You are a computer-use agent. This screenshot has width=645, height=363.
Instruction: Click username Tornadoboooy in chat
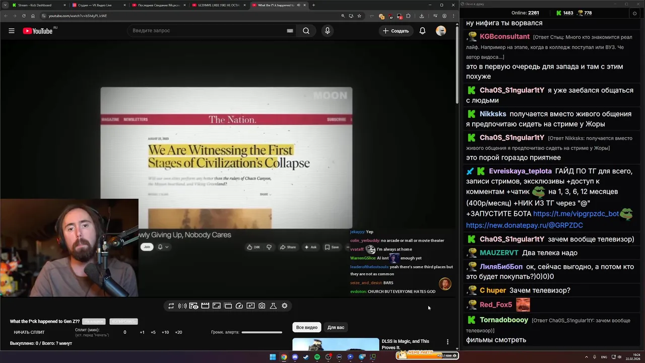pyautogui.click(x=504, y=320)
